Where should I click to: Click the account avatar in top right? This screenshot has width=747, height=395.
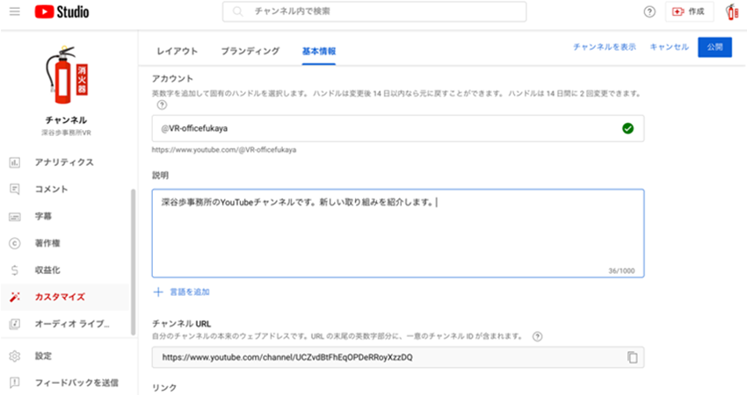pyautogui.click(x=731, y=12)
